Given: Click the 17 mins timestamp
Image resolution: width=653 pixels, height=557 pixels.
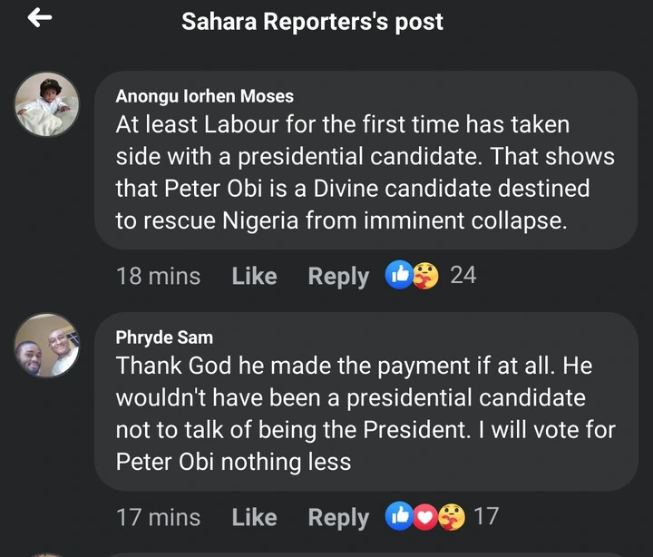Looking at the screenshot, I should (x=158, y=517).
